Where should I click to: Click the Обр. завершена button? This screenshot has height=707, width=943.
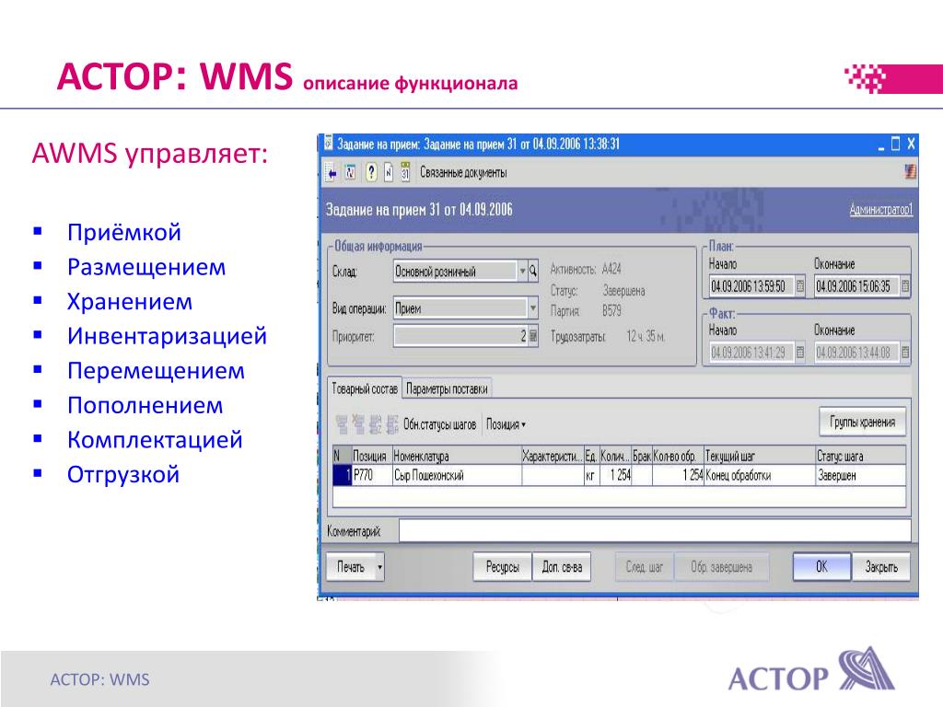[721, 566]
